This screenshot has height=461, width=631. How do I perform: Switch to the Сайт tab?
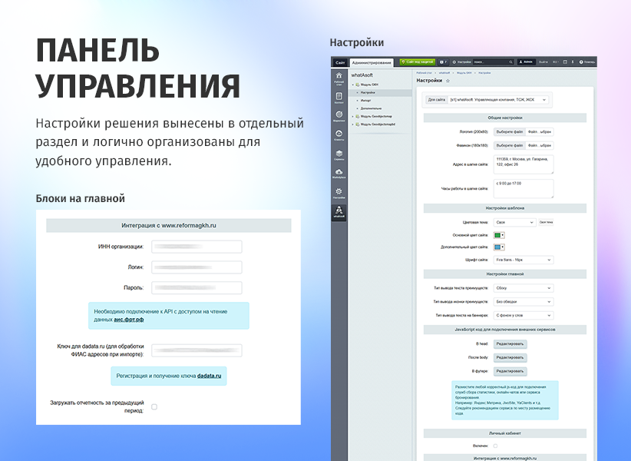pyautogui.click(x=339, y=62)
